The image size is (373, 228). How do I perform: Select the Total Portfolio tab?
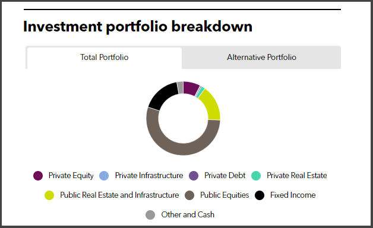pos(105,58)
